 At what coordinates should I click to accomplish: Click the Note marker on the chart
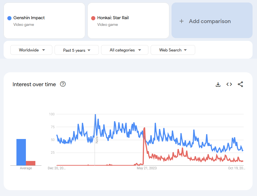point(97,140)
